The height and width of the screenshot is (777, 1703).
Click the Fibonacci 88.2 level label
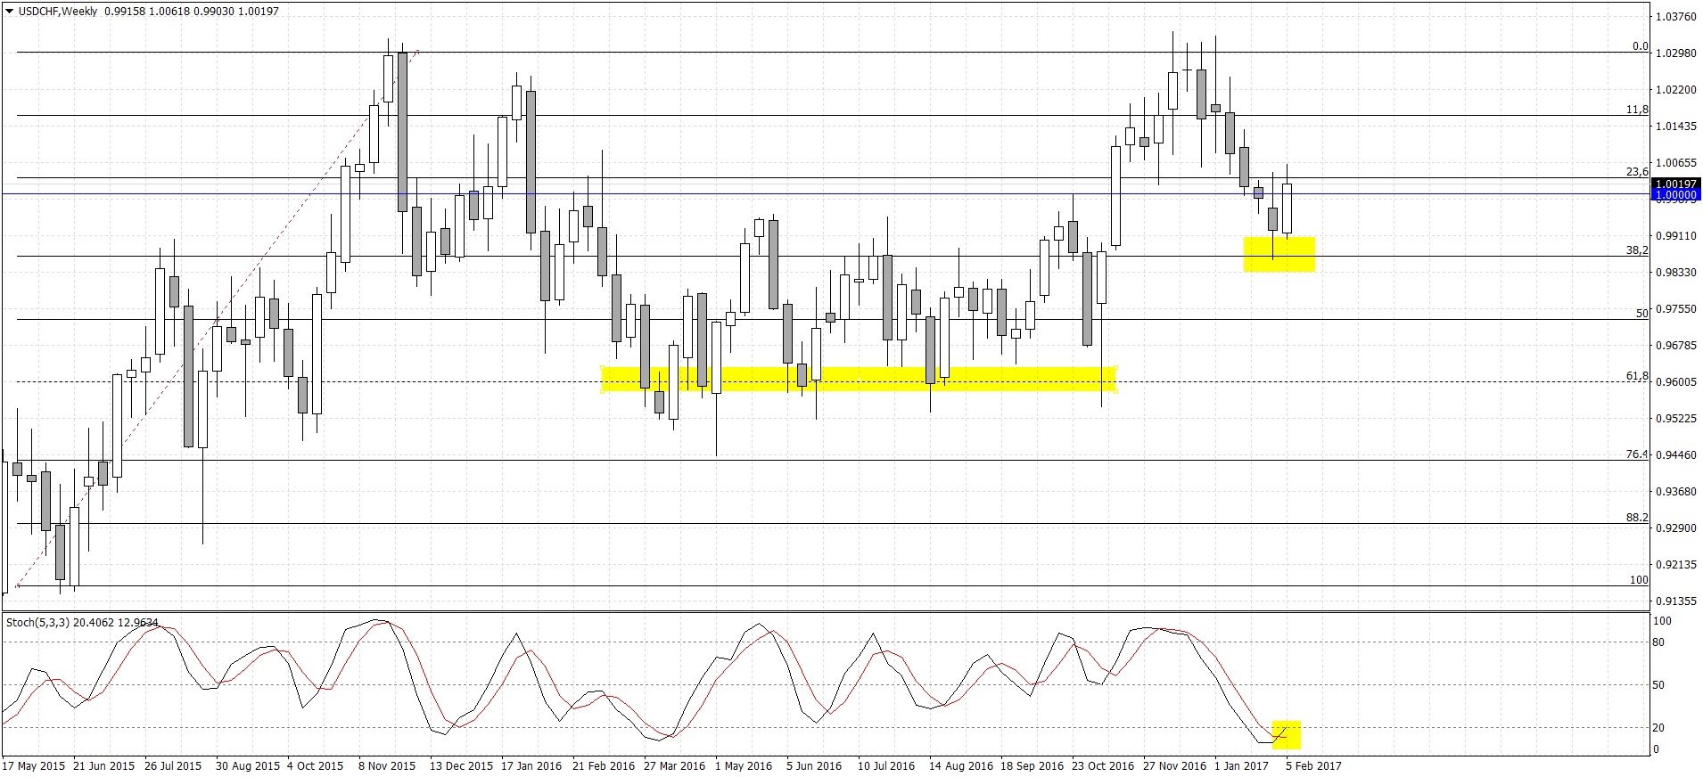click(x=1637, y=518)
